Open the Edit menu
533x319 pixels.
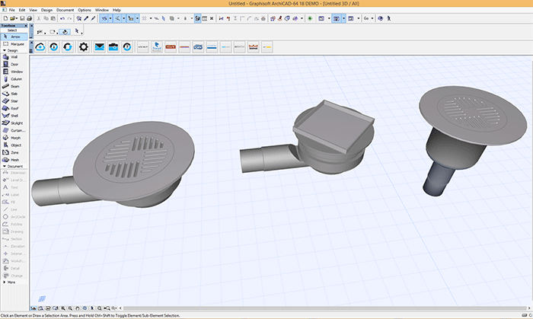click(x=22, y=10)
